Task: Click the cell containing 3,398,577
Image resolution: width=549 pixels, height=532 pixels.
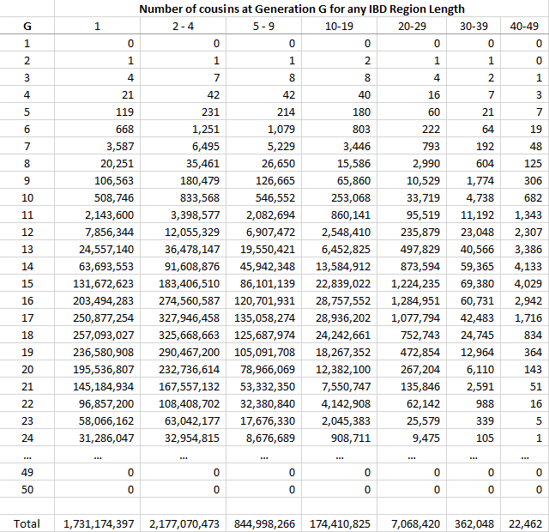Action: coord(183,215)
